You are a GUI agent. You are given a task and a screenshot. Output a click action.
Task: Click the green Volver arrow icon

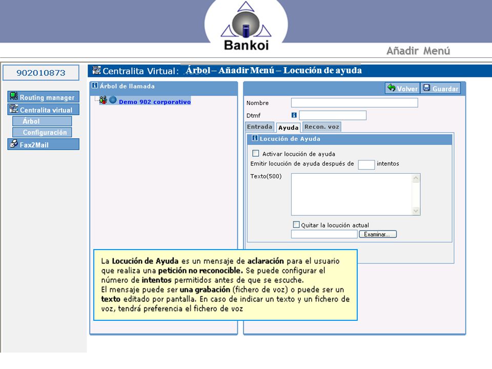[391, 88]
